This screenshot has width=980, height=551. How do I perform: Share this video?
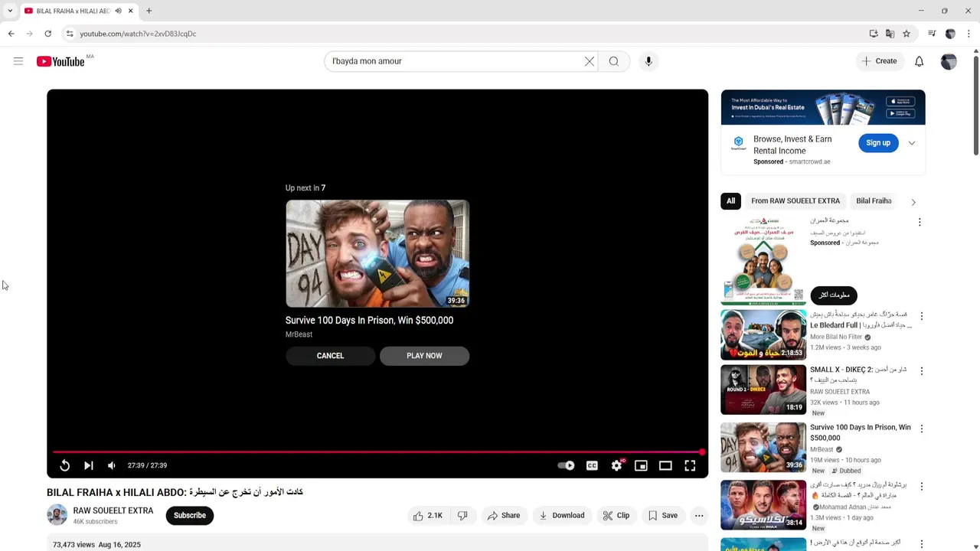(x=503, y=516)
